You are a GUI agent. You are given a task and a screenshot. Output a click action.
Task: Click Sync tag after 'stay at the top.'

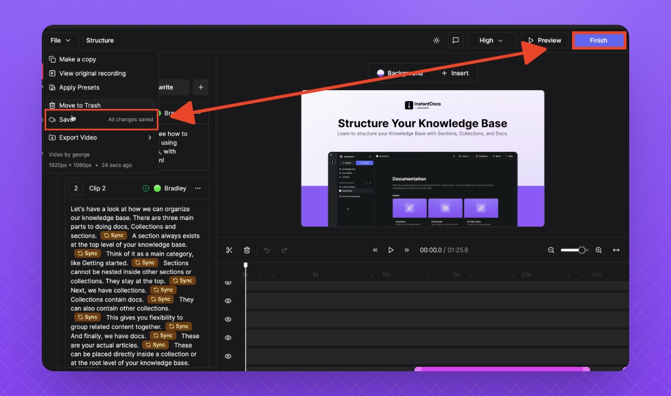[x=183, y=280]
